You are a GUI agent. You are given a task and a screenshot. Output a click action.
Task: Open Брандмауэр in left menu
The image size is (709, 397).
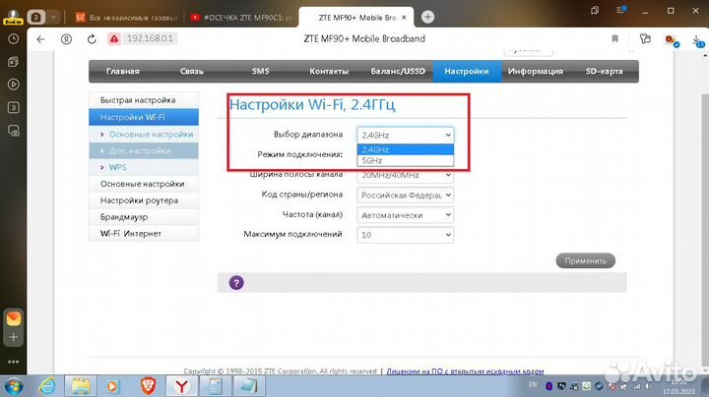tap(144, 217)
